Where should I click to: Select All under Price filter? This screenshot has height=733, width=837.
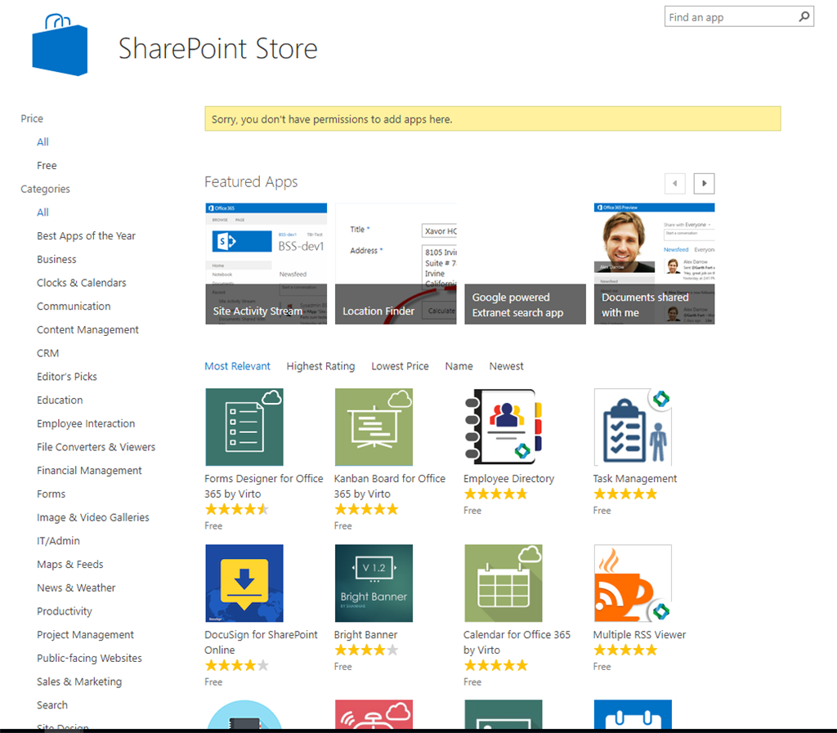(x=43, y=142)
